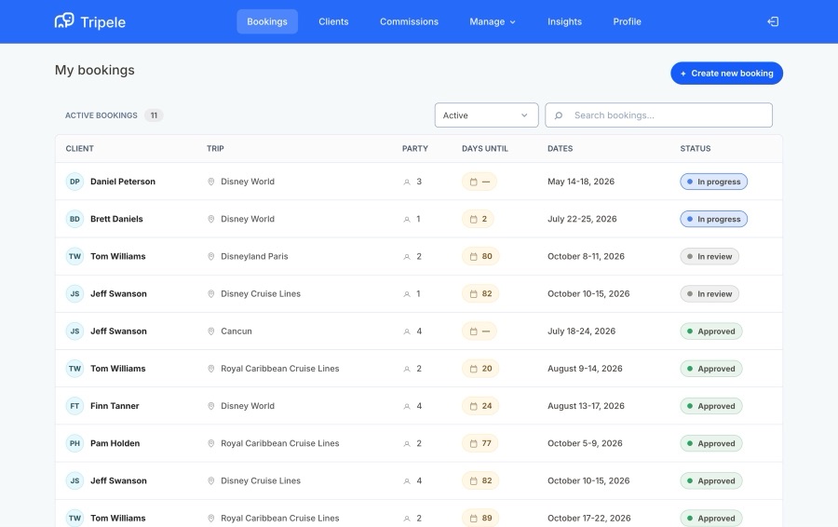The image size is (838, 527).
Task: Click calendar icon in Daniel Peterson's days badge
Action: pos(473,182)
